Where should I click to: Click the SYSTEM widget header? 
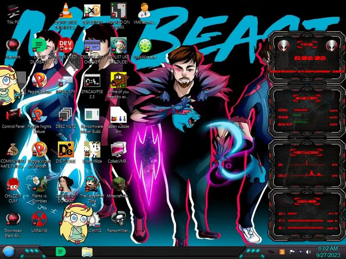(x=306, y=98)
